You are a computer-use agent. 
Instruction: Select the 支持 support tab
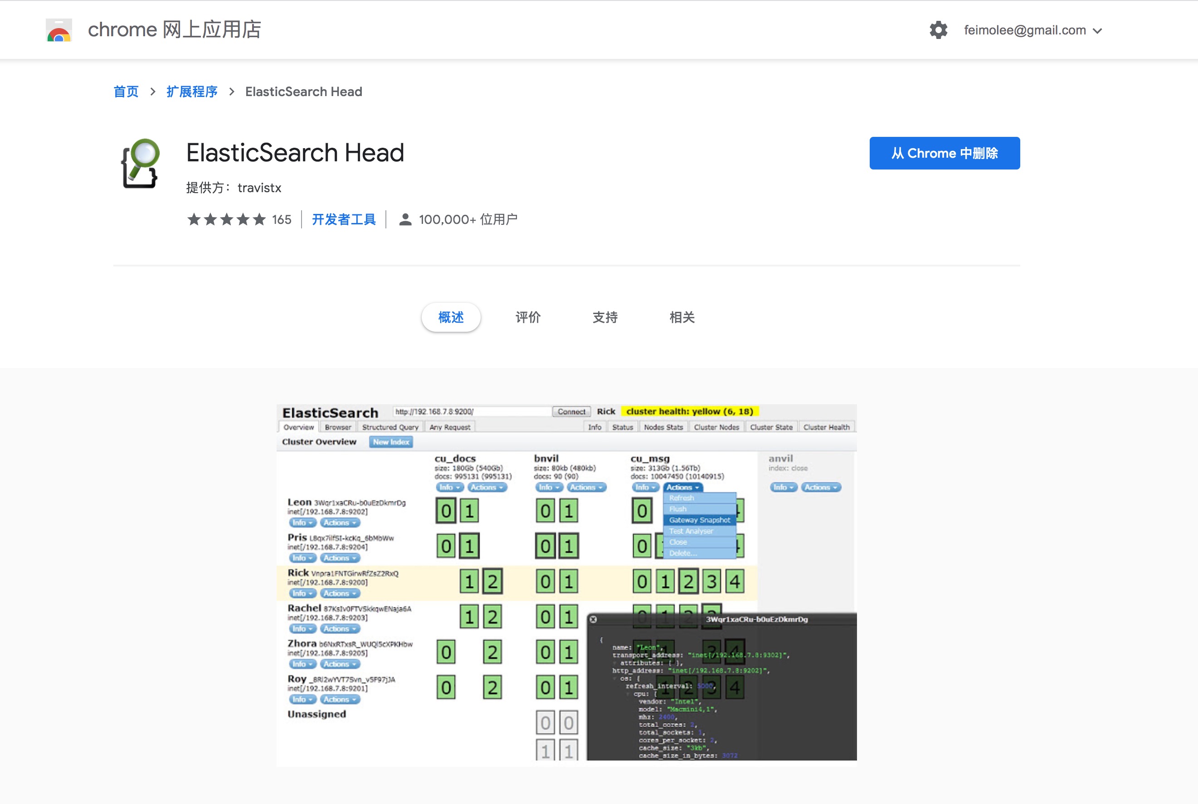[x=604, y=317]
